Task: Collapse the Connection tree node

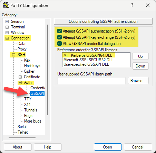Action: coord(7,38)
